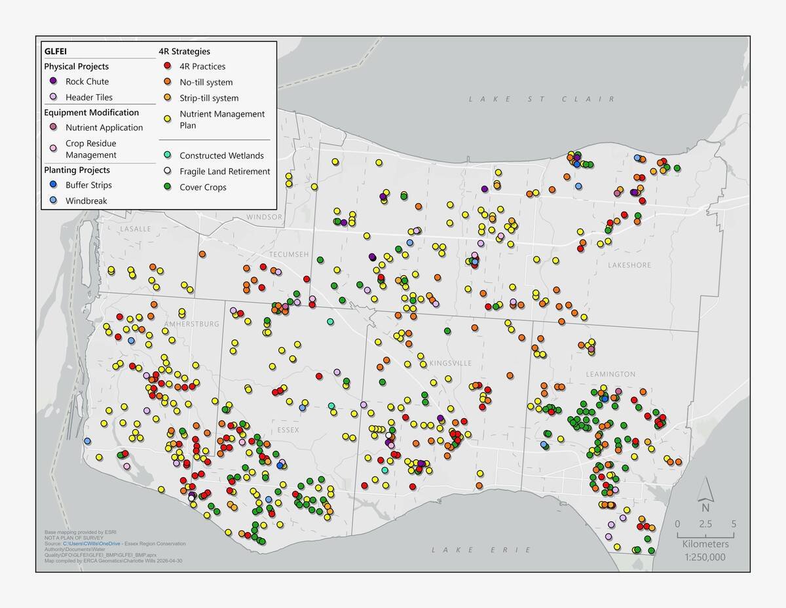
Task: Click the Kilometers scale unit label
Action: (x=705, y=544)
